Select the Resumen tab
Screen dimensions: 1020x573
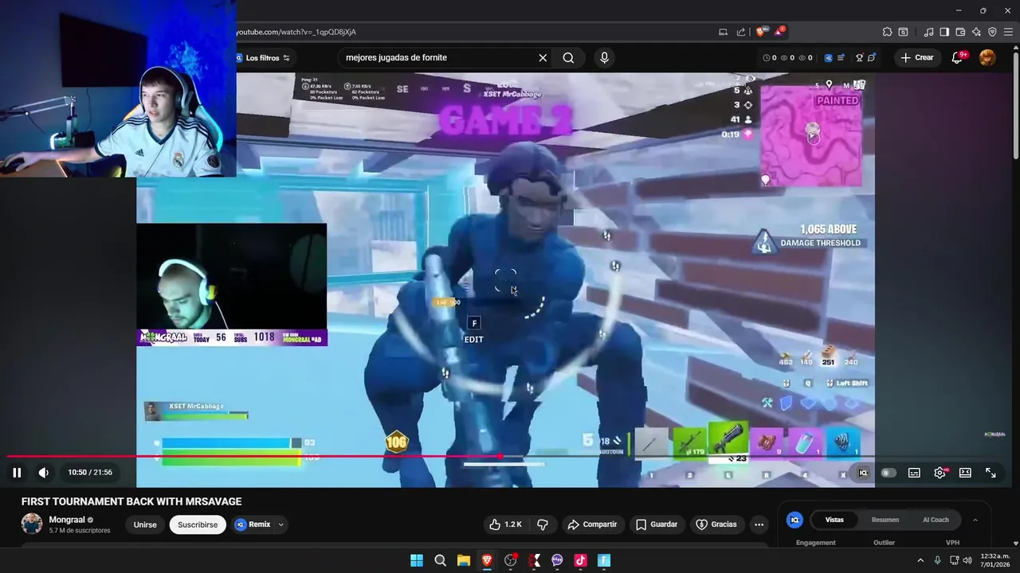(885, 520)
